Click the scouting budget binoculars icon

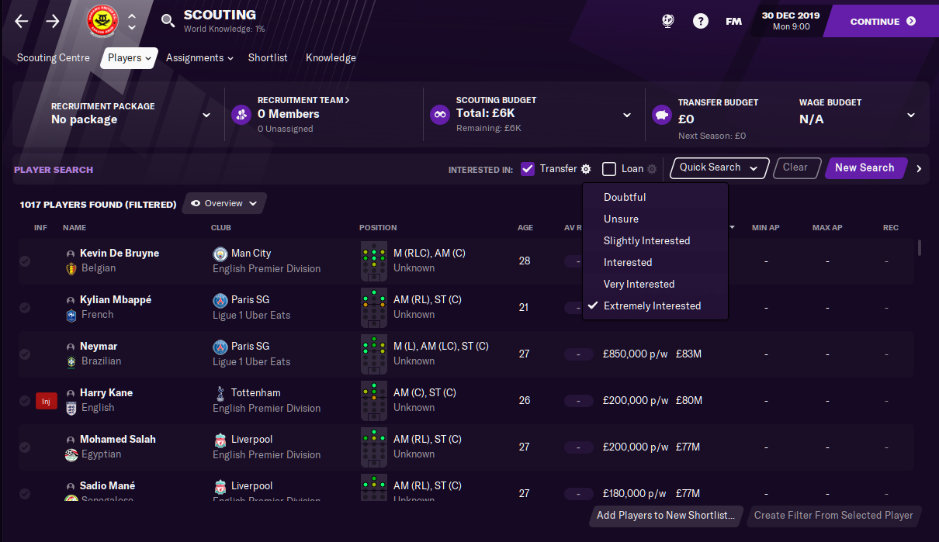click(x=440, y=115)
